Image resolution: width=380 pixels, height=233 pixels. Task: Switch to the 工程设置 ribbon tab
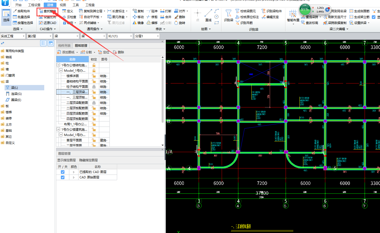pyautogui.click(x=34, y=5)
